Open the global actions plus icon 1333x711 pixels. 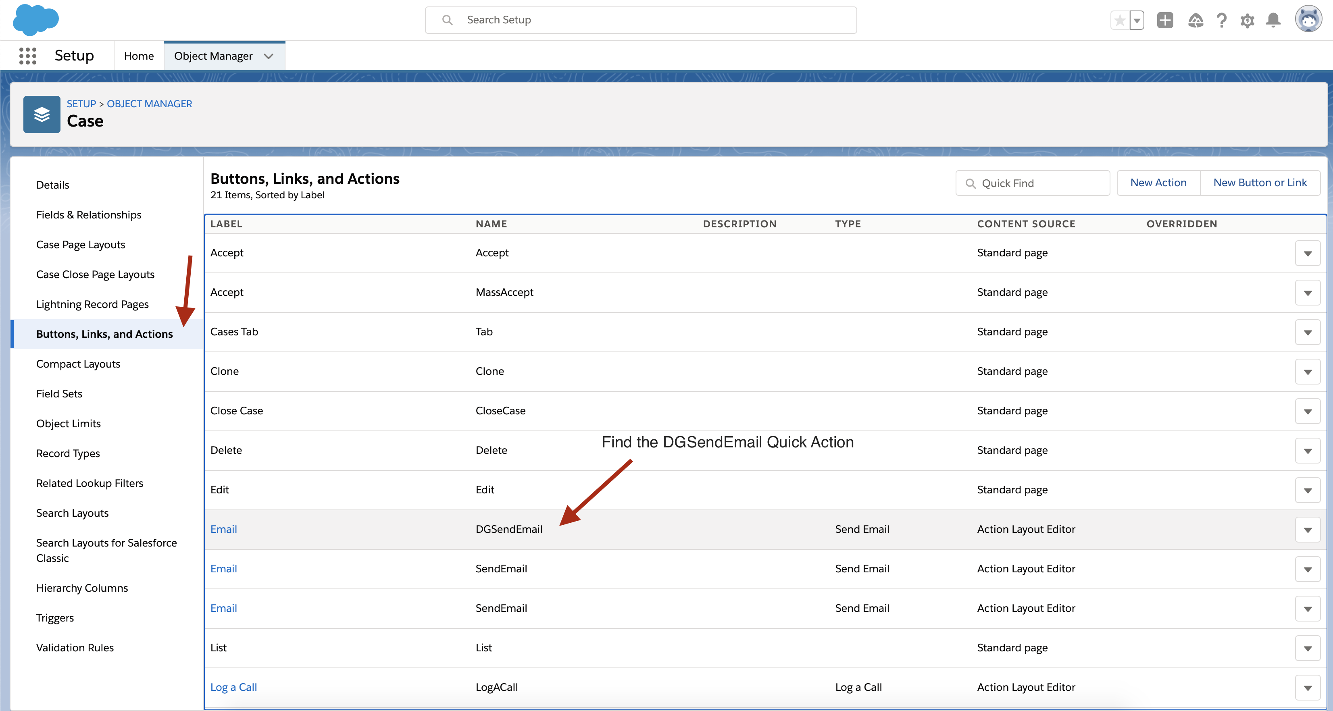tap(1165, 20)
